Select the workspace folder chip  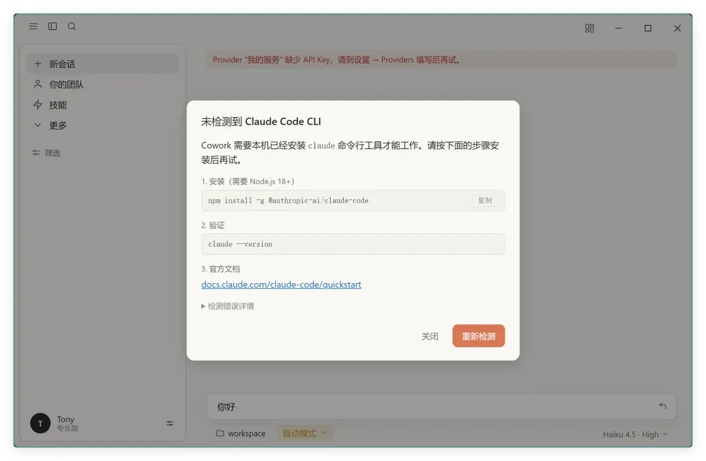241,433
